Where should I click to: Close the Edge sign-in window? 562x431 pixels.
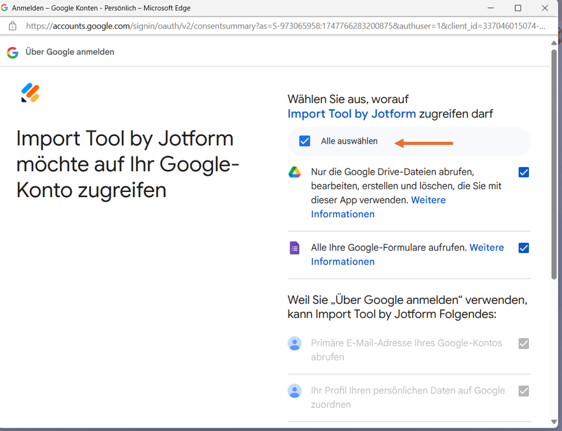pyautogui.click(x=545, y=8)
